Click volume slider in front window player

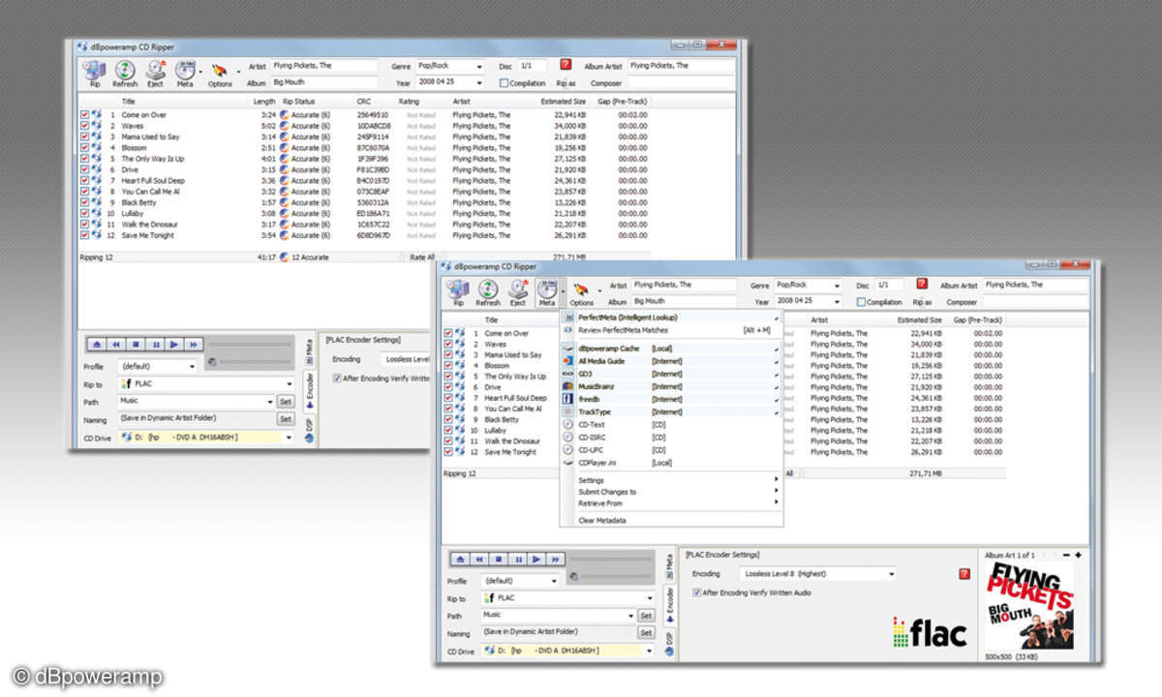coord(616,577)
